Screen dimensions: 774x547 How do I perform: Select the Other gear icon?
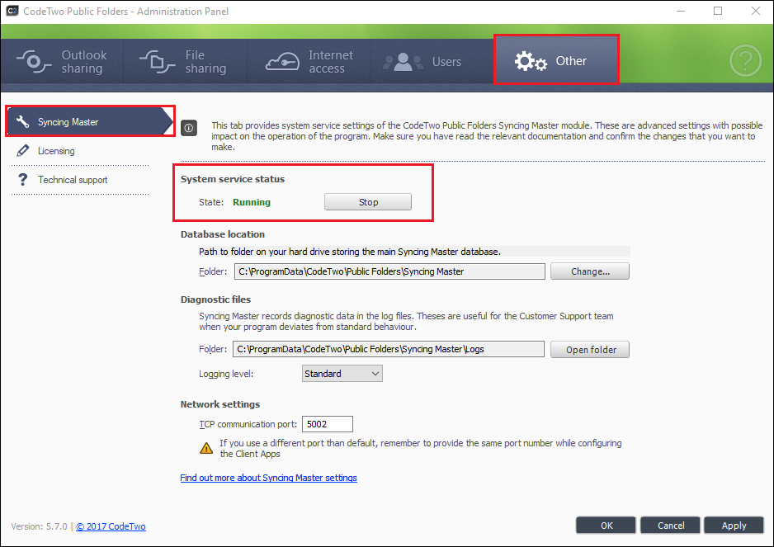tap(531, 59)
